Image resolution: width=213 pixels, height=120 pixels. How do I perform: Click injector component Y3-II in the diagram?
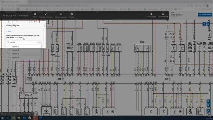pos(86,48)
